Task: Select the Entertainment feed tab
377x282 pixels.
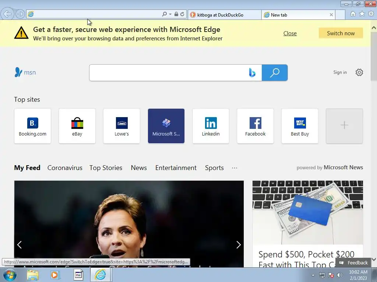Action: pyautogui.click(x=176, y=168)
